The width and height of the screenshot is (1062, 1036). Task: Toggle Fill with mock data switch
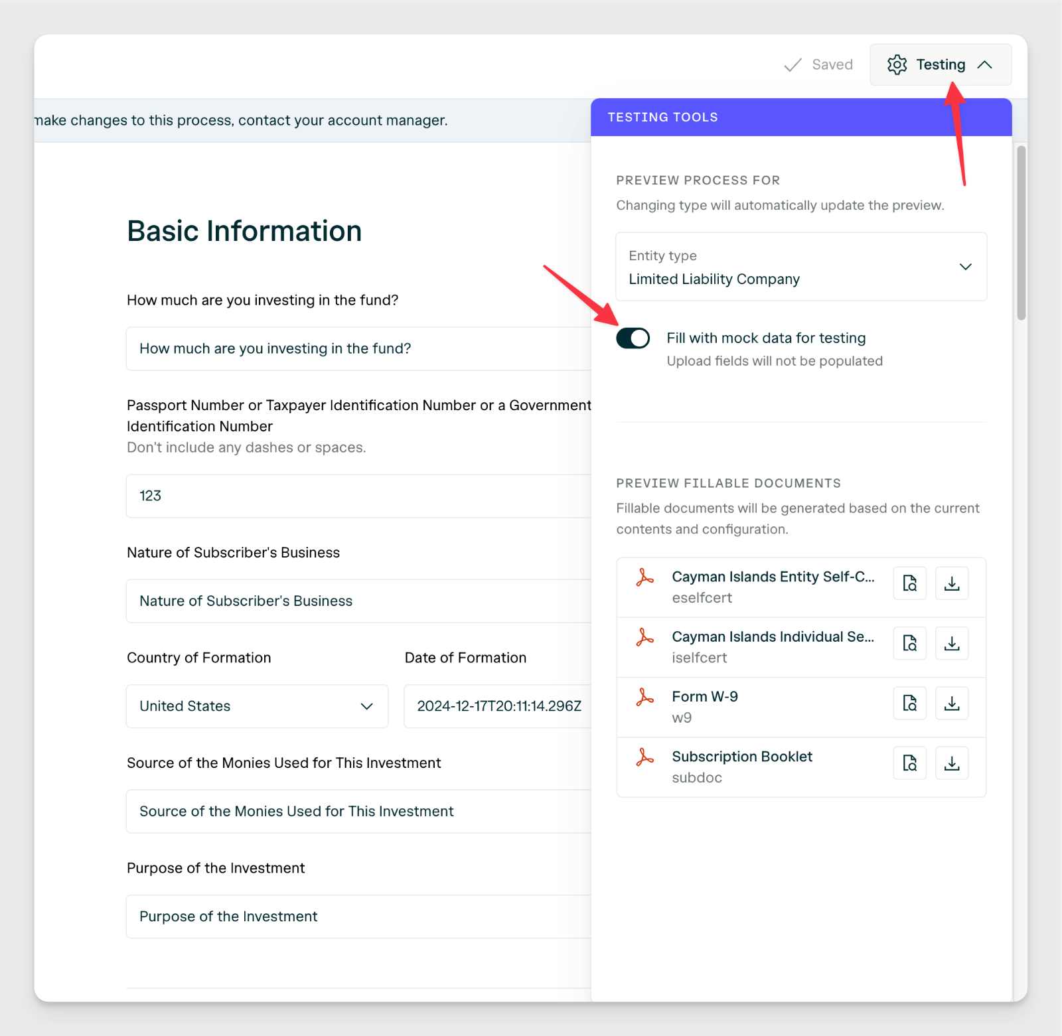pyautogui.click(x=633, y=338)
